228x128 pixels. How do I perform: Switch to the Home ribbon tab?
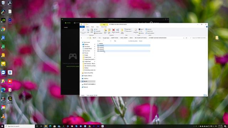87,27
